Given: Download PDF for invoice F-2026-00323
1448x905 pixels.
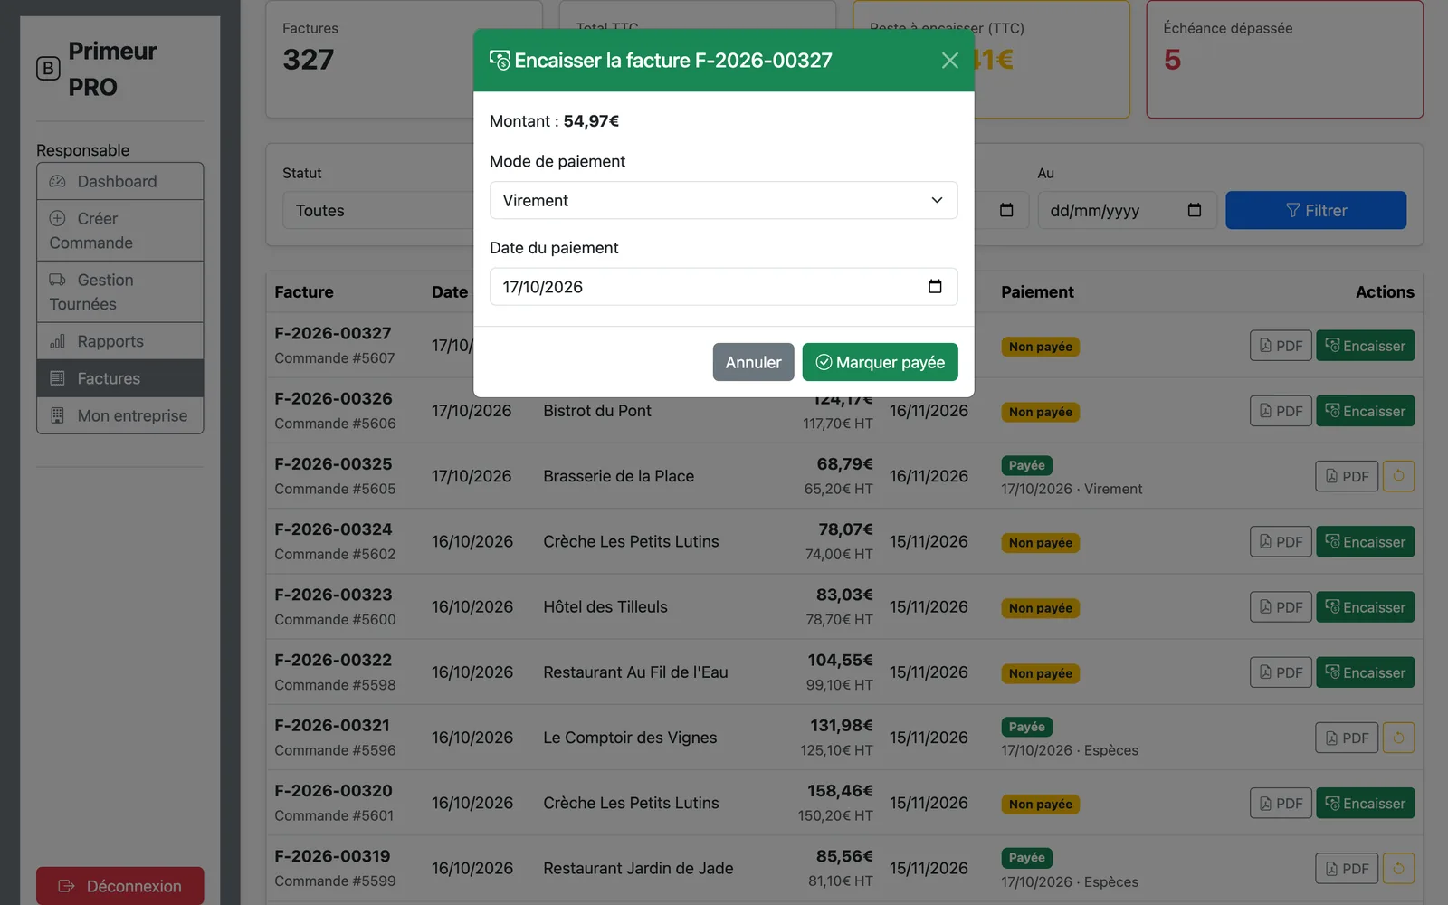Looking at the screenshot, I should 1281,607.
